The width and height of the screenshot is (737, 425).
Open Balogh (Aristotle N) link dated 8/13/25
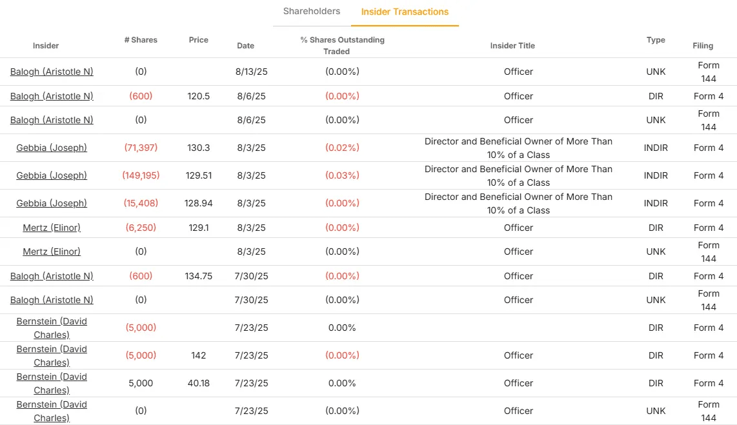pyautogui.click(x=52, y=72)
